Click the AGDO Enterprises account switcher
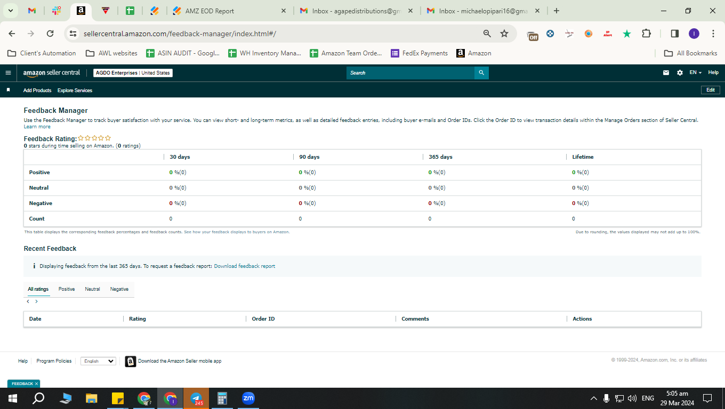This screenshot has width=725, height=409. (133, 73)
